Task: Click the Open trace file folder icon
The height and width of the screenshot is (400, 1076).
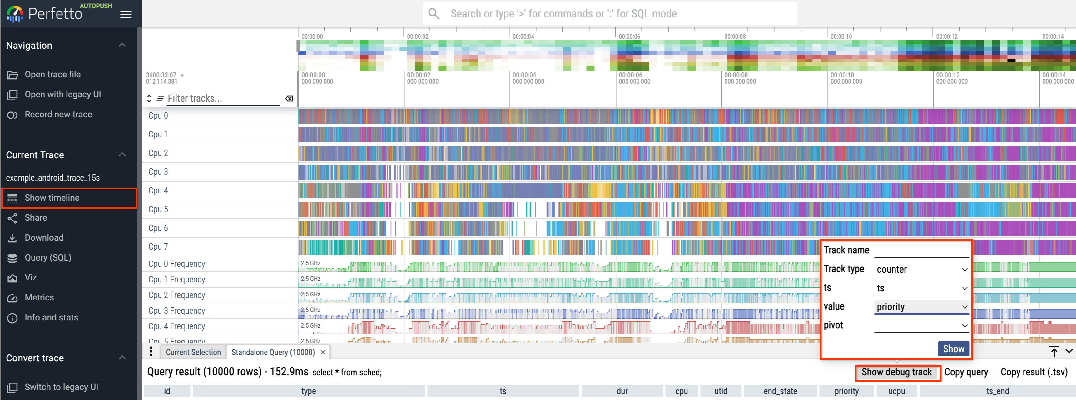Action: [x=12, y=75]
